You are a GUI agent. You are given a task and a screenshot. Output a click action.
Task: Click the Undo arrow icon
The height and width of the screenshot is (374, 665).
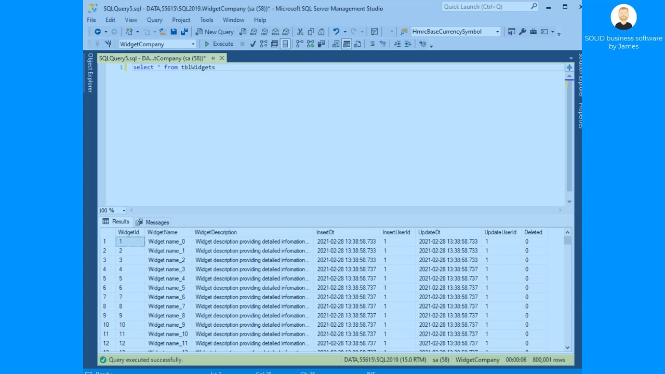pos(336,32)
